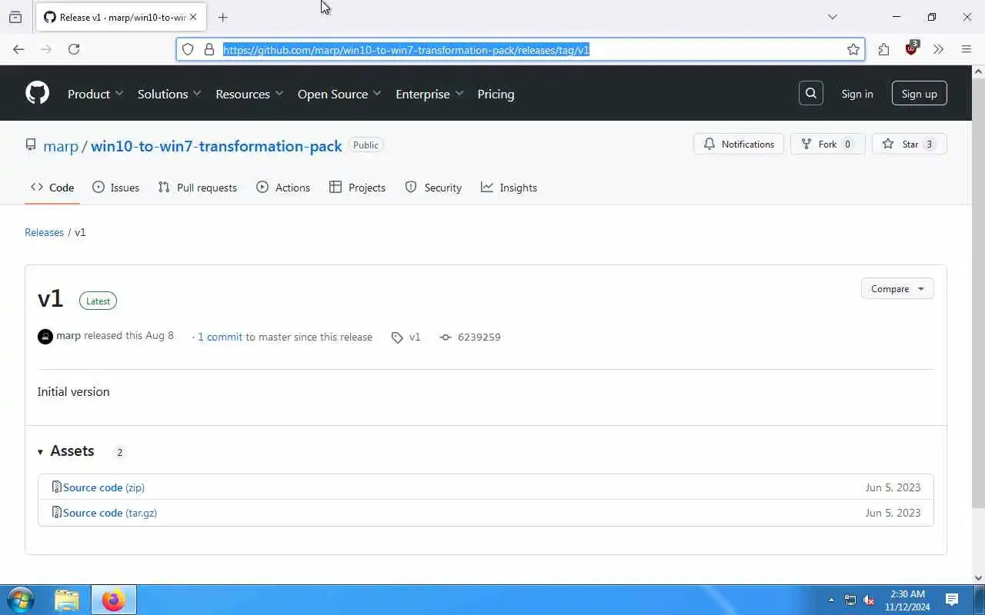The width and height of the screenshot is (985, 615).
Task: Click the taskbar clock
Action: (x=907, y=600)
